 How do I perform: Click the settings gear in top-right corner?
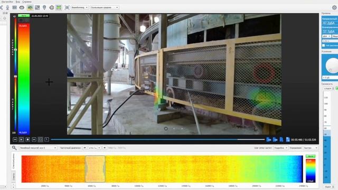point(334,7)
